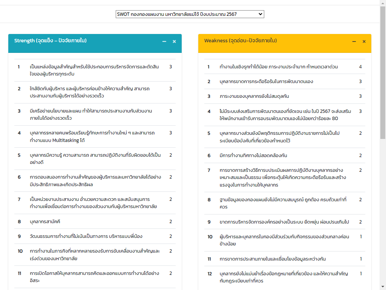Click the Strength (จุดแข็ง) panel header title

(x=51, y=41)
